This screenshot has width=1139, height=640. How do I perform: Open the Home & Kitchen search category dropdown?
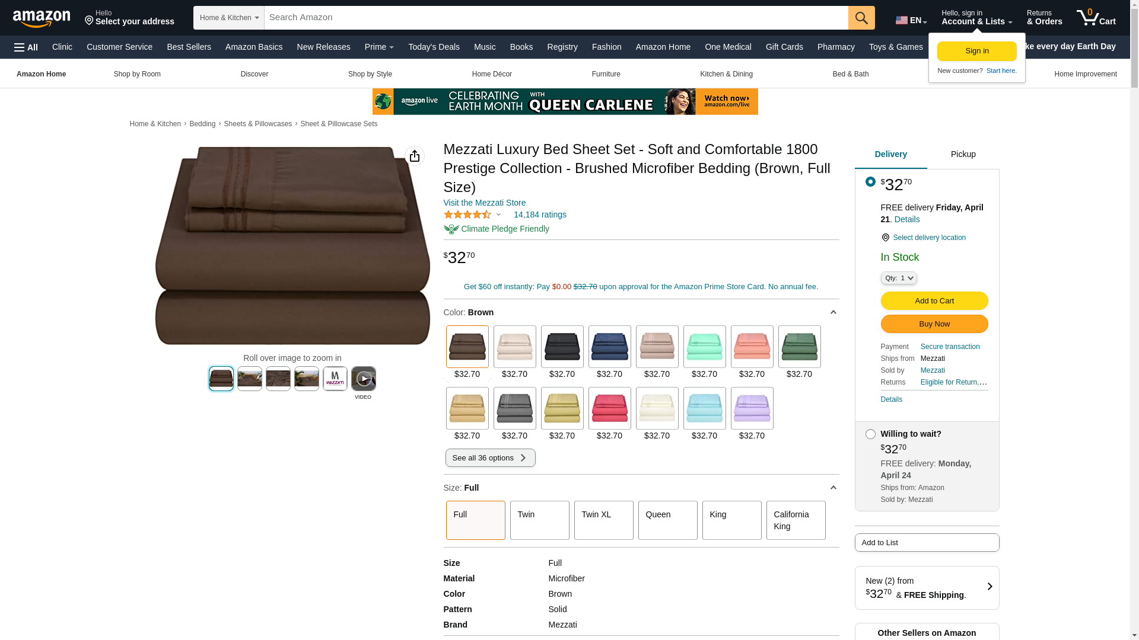(x=229, y=18)
